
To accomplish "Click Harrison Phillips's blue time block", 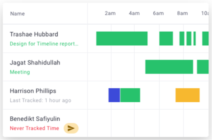I will (114, 95).
